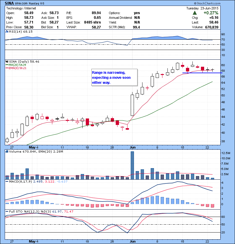Click the Yield label
Viewport: 235px width, 244px height.
click(x=113, y=22)
